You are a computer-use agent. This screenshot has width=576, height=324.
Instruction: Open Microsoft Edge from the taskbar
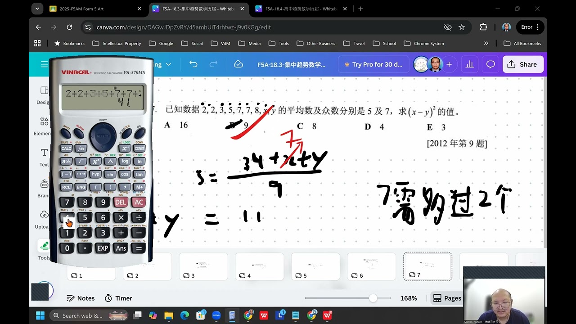[184, 315]
